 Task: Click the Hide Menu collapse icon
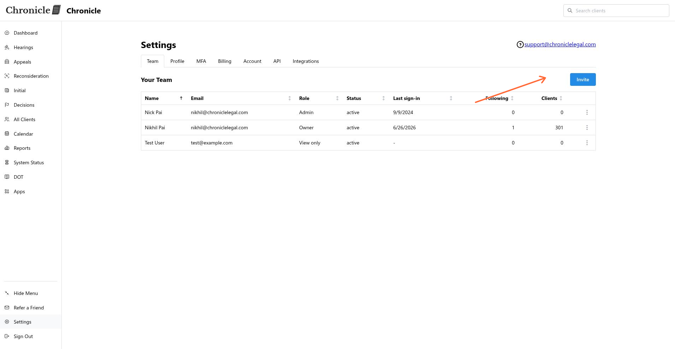pos(7,293)
